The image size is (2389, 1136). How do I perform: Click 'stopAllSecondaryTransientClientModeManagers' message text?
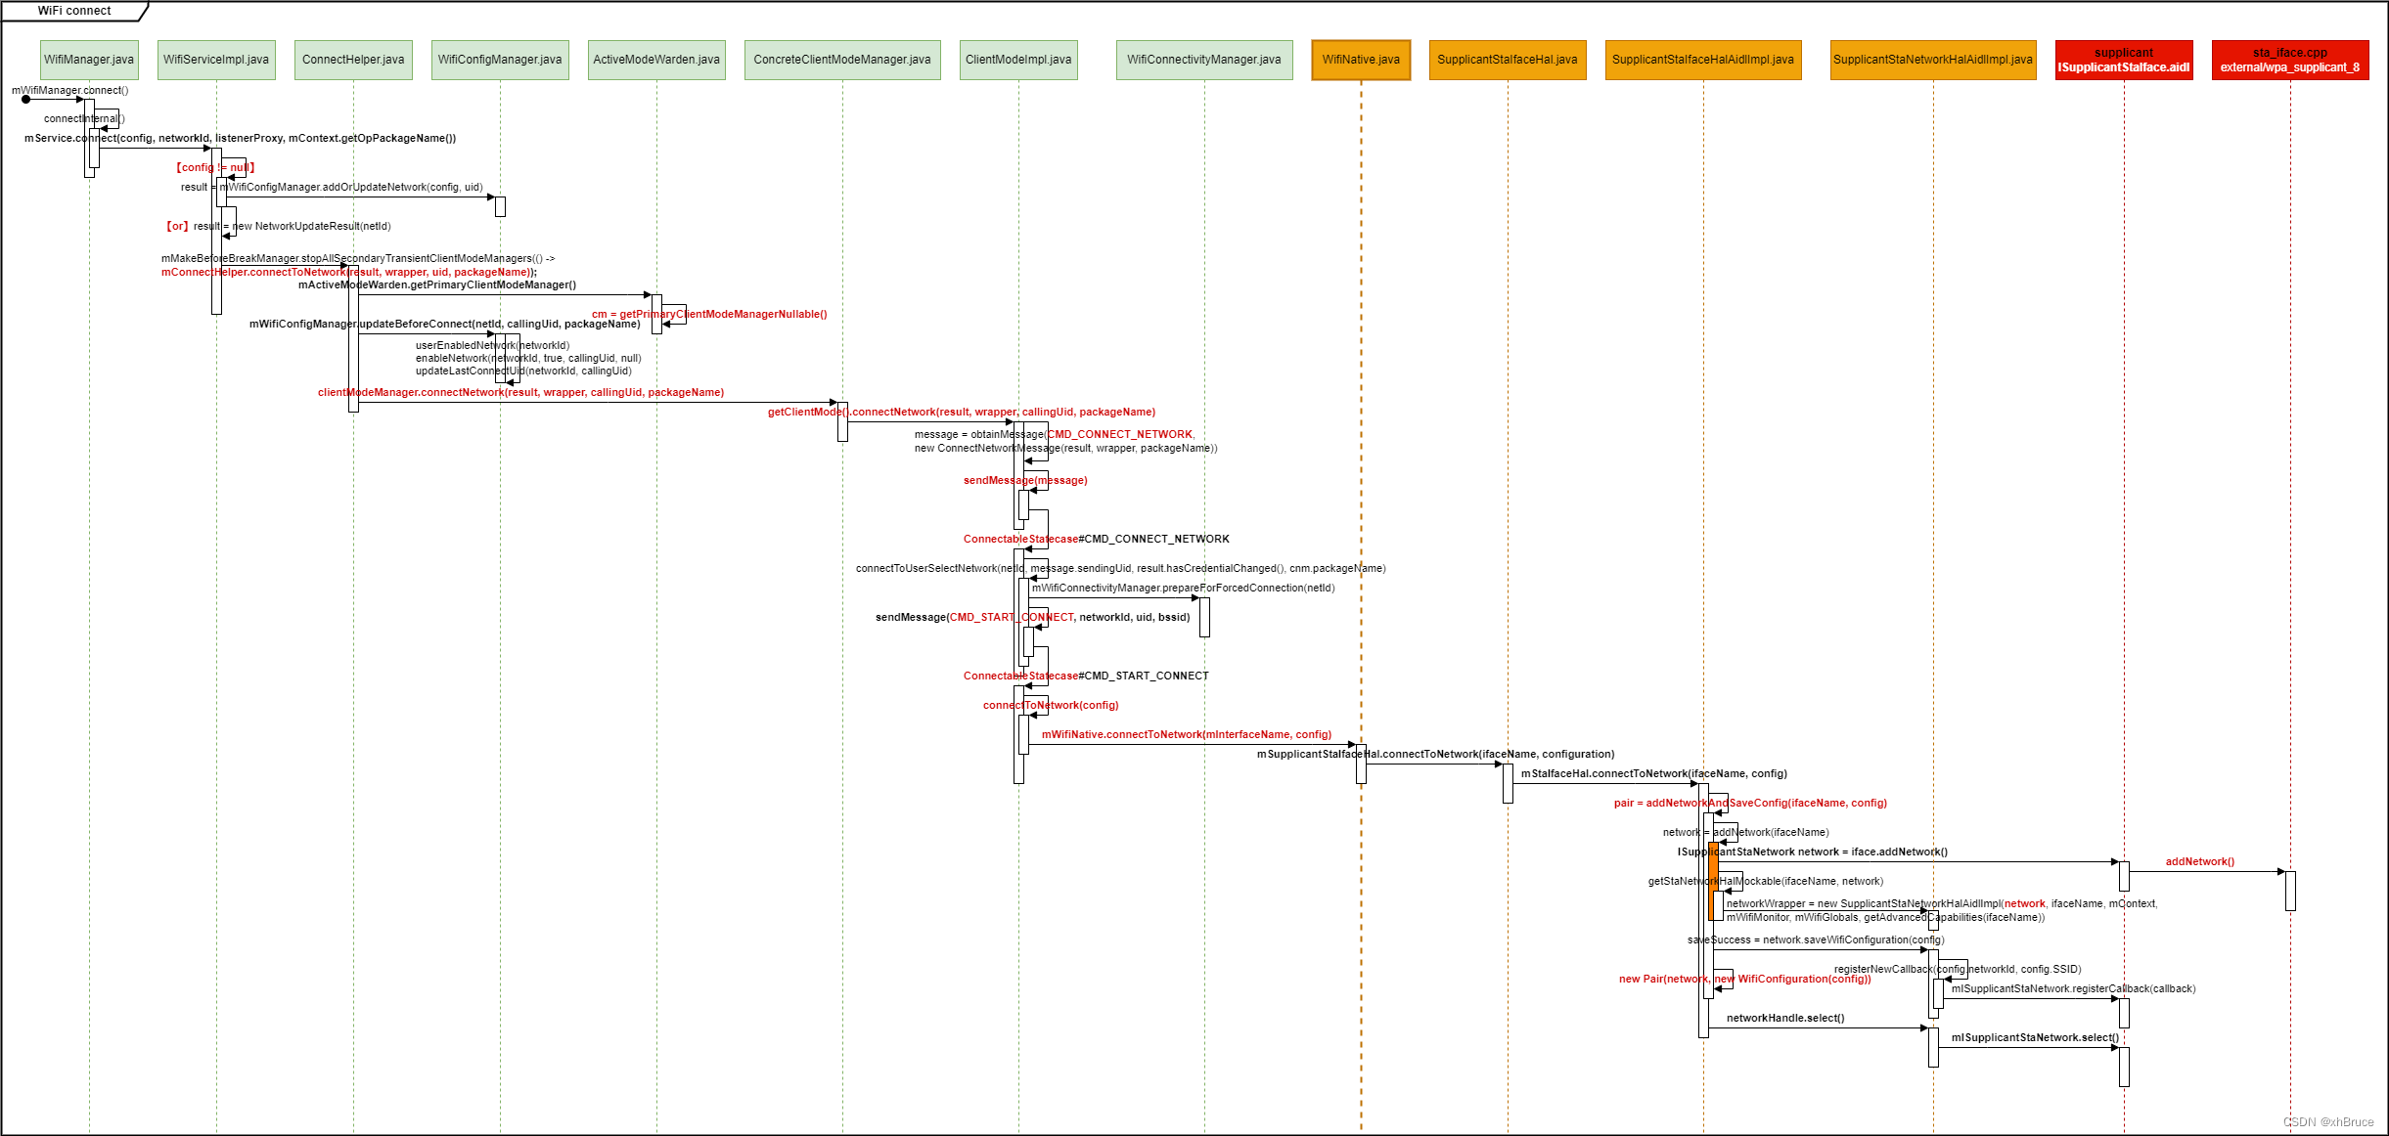(x=358, y=258)
